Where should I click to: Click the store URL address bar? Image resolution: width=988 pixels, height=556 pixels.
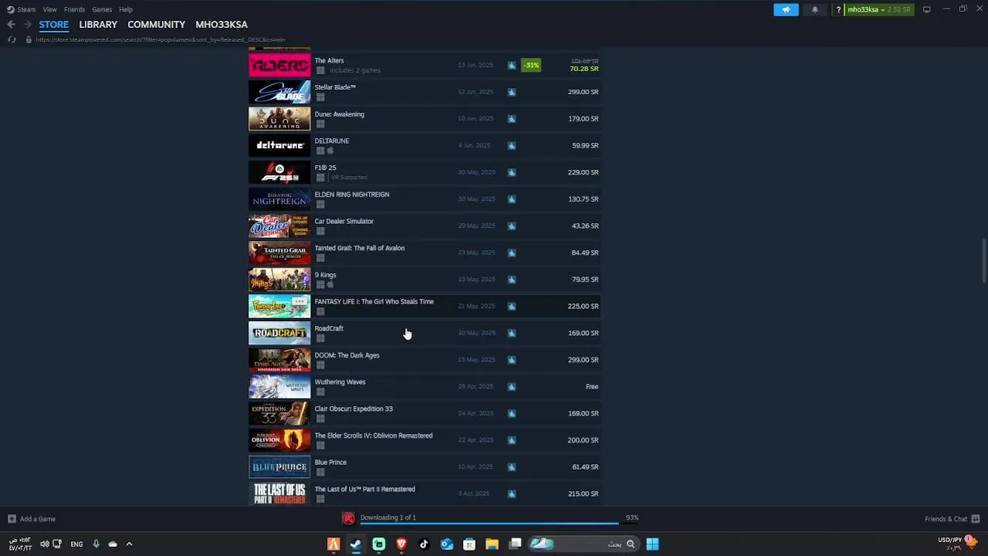161,39
